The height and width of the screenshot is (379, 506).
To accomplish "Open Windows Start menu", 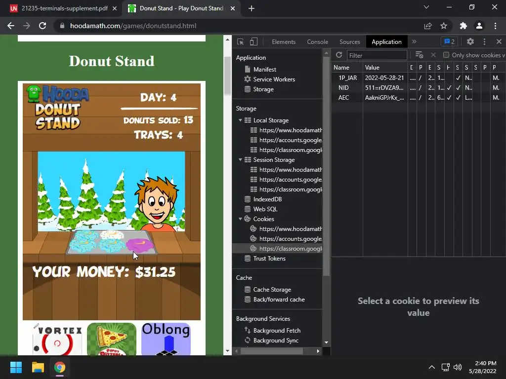I will point(16,367).
